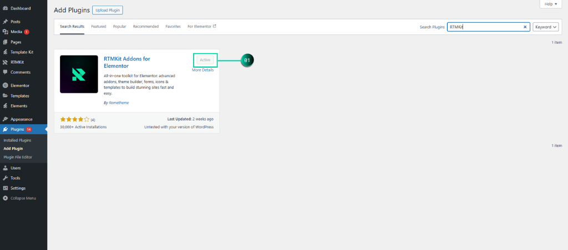Open Add Plugin submenu item
568x250 pixels.
[13, 149]
